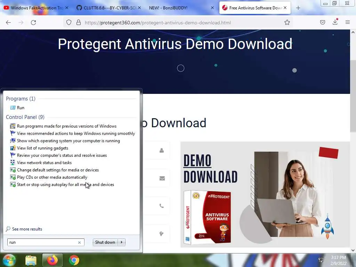
Task: Click the network icon in system tray
Action: (x=321, y=260)
